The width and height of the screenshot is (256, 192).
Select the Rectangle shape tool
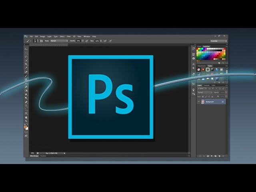(26, 113)
